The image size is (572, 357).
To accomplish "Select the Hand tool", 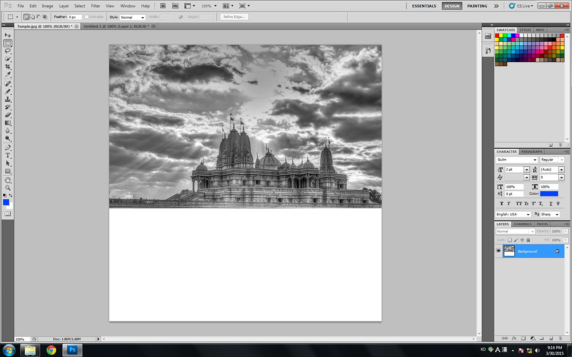I will (x=8, y=179).
